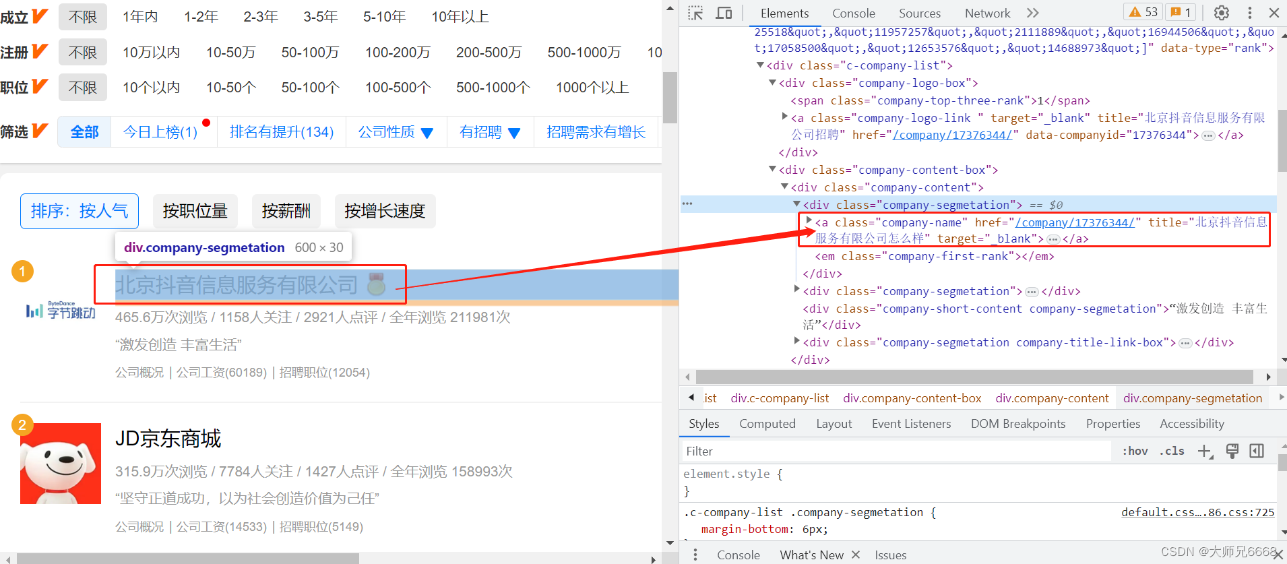Open 公司工资(60189) link
The height and width of the screenshot is (564, 1287).
[222, 373]
